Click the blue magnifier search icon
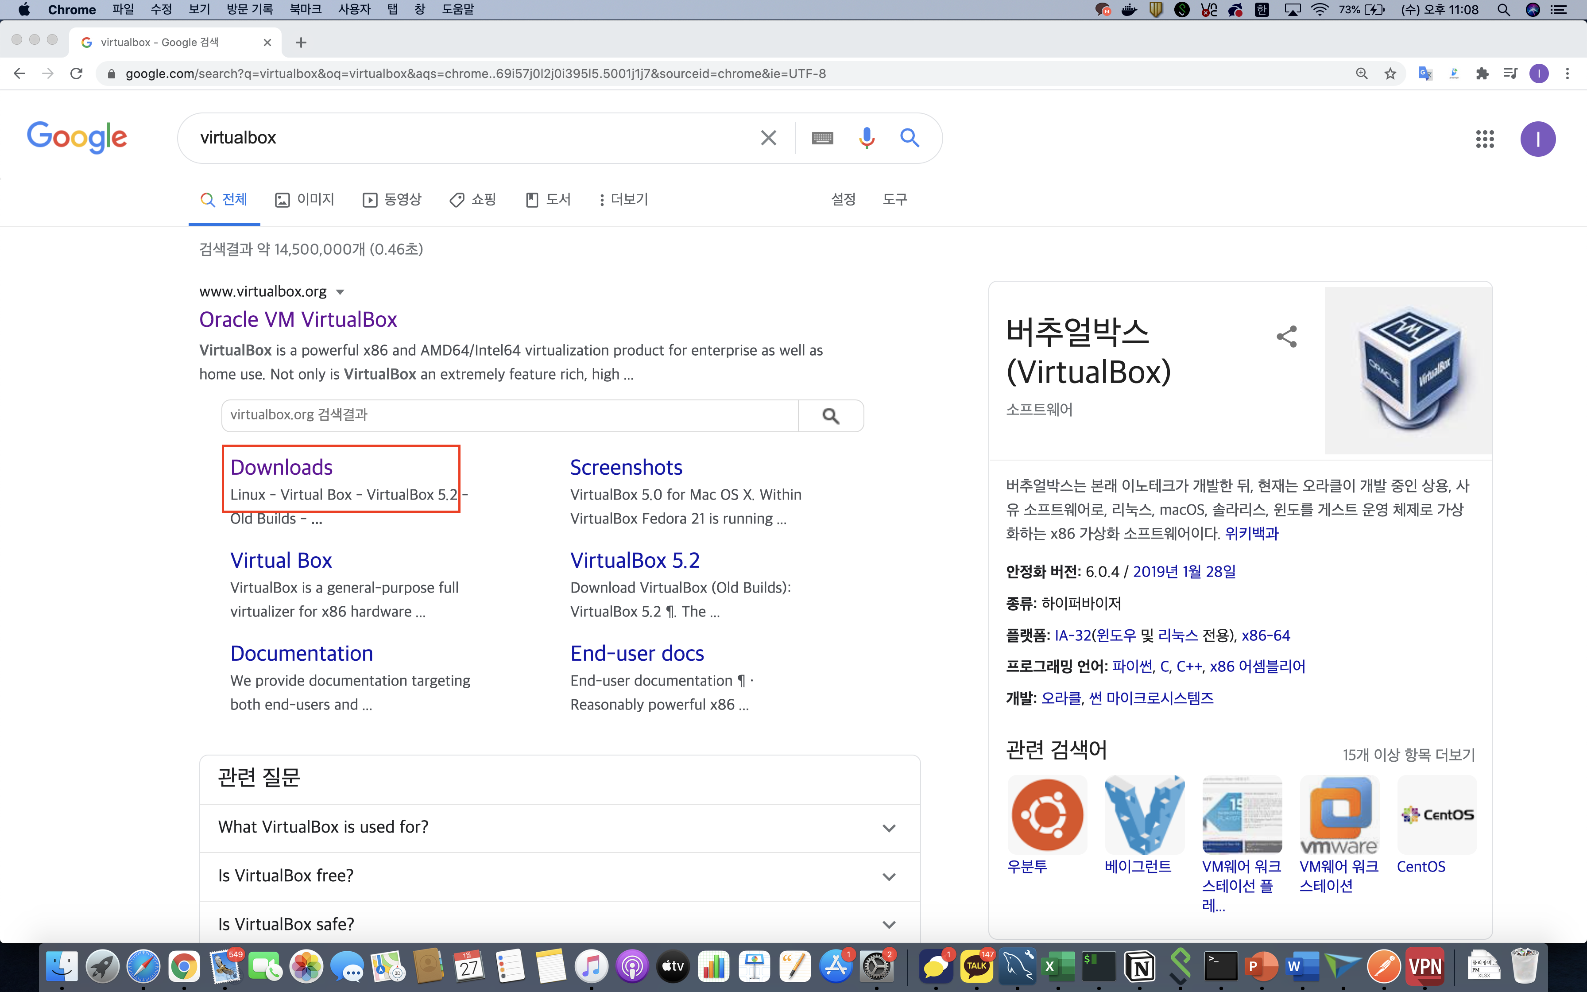1587x992 pixels. tap(910, 138)
